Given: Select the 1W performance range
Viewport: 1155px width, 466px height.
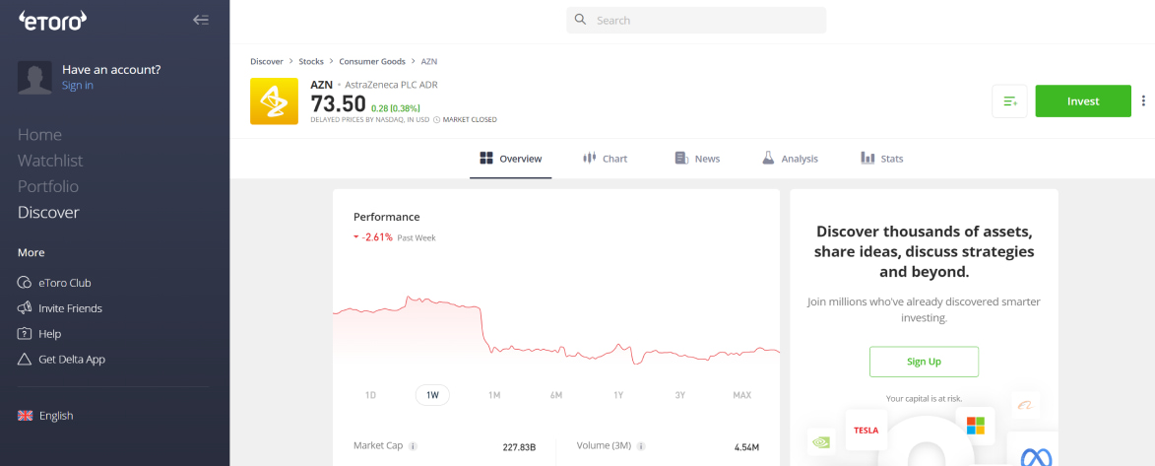Looking at the screenshot, I should point(432,395).
